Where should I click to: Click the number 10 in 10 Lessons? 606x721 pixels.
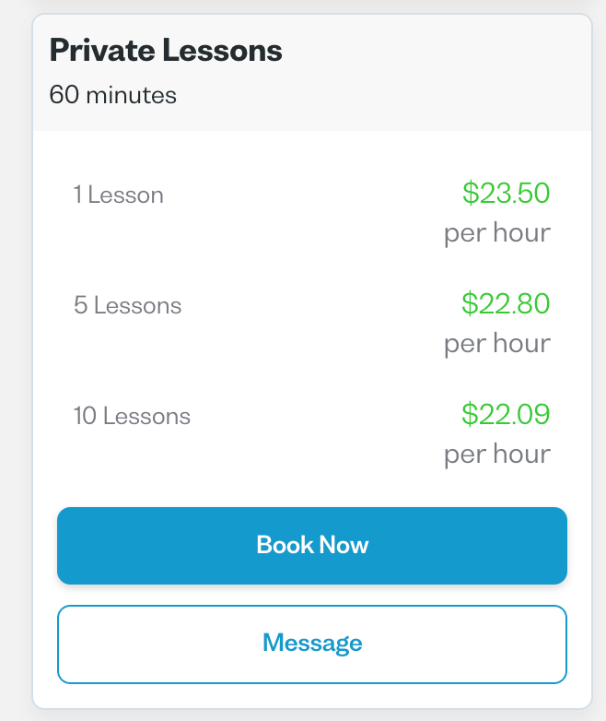[85, 416]
